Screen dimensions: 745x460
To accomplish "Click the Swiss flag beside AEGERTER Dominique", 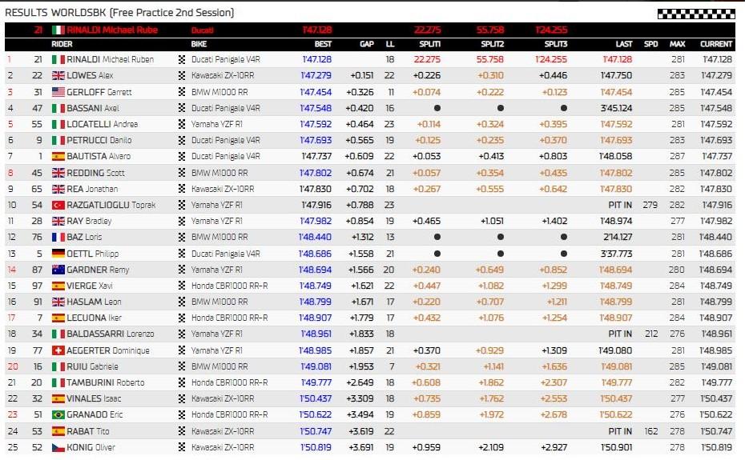I will (x=58, y=351).
